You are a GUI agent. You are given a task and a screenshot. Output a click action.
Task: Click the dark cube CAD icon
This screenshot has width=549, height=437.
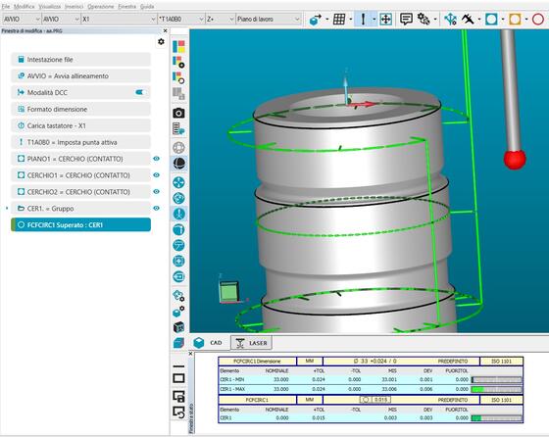click(178, 327)
